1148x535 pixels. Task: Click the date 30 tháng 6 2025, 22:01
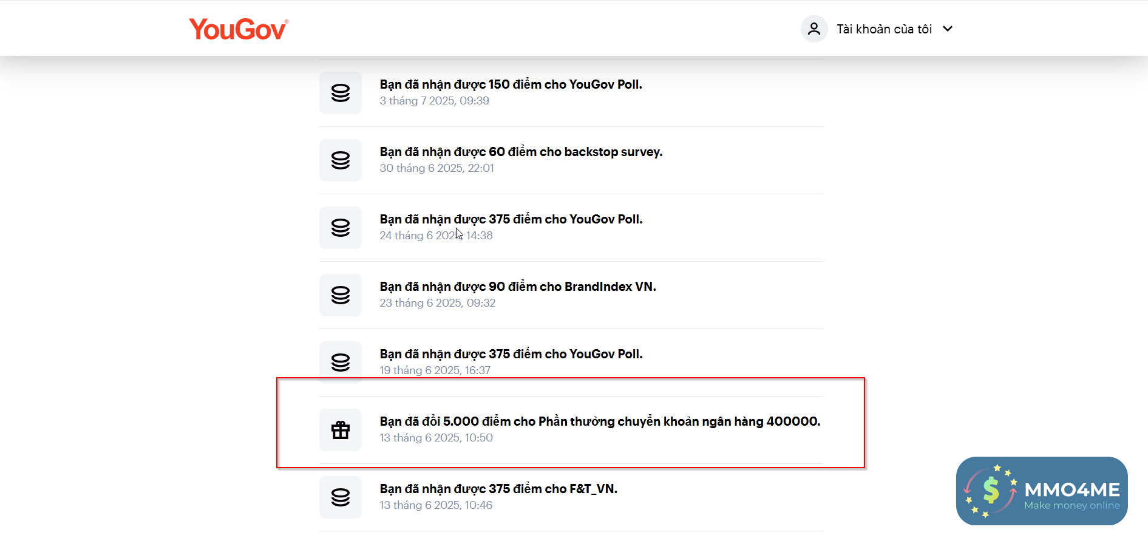(x=437, y=168)
